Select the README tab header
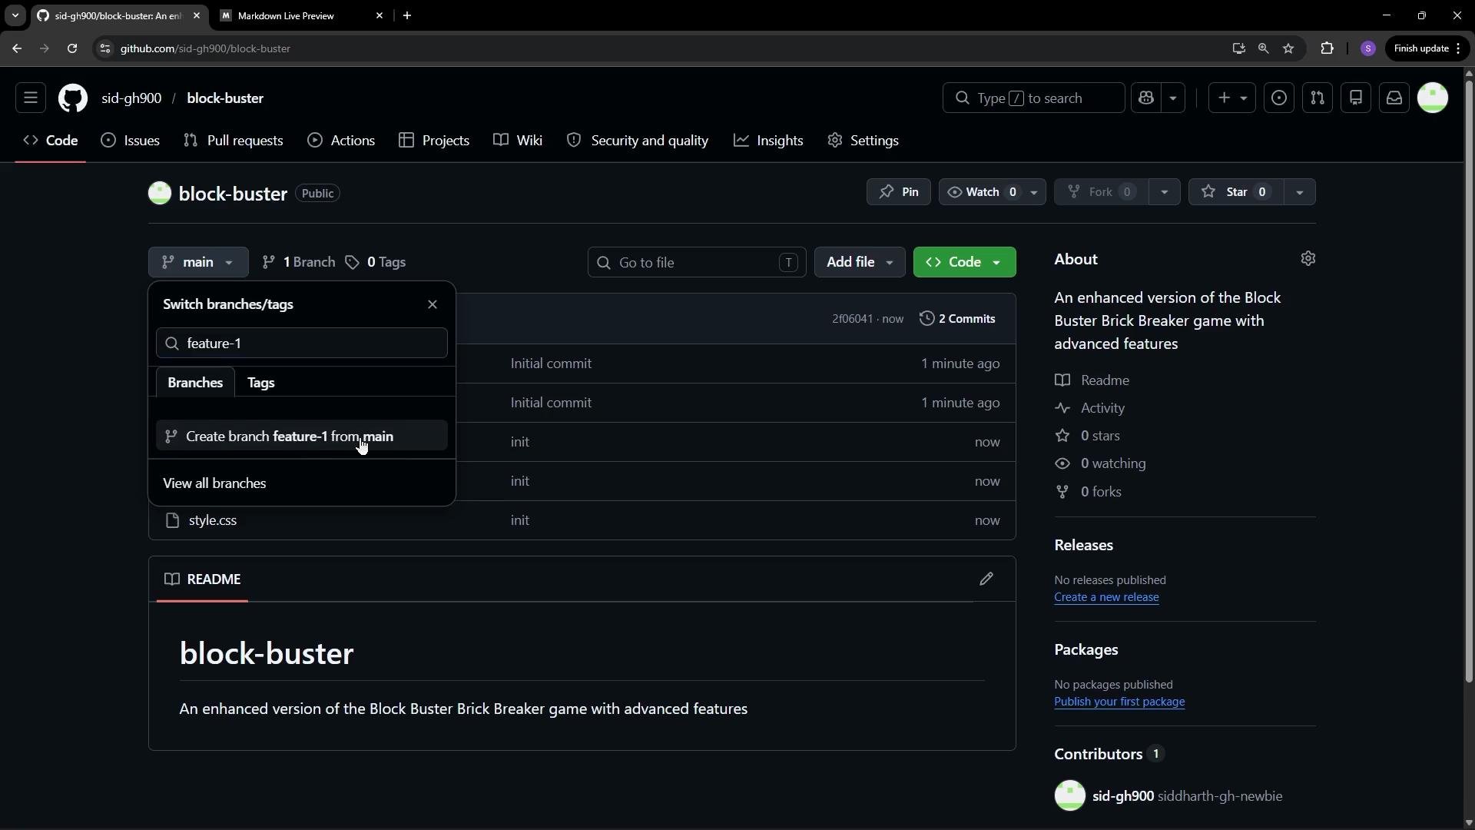1475x830 pixels. 203,579
